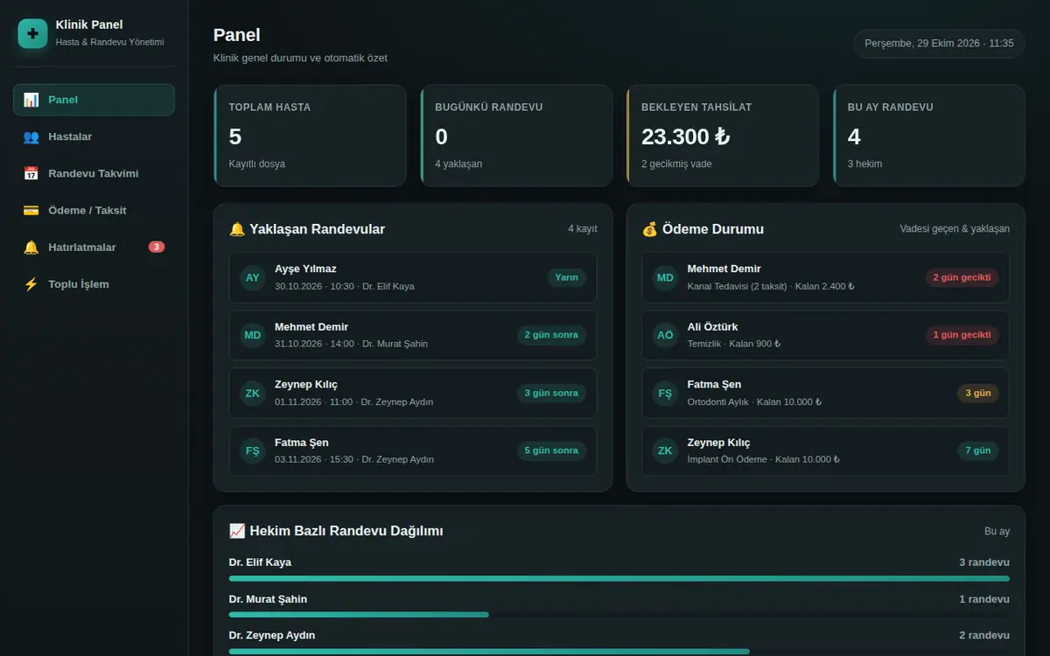The image size is (1050, 656).
Task: Click the Hastalar people icon
Action: (x=31, y=136)
